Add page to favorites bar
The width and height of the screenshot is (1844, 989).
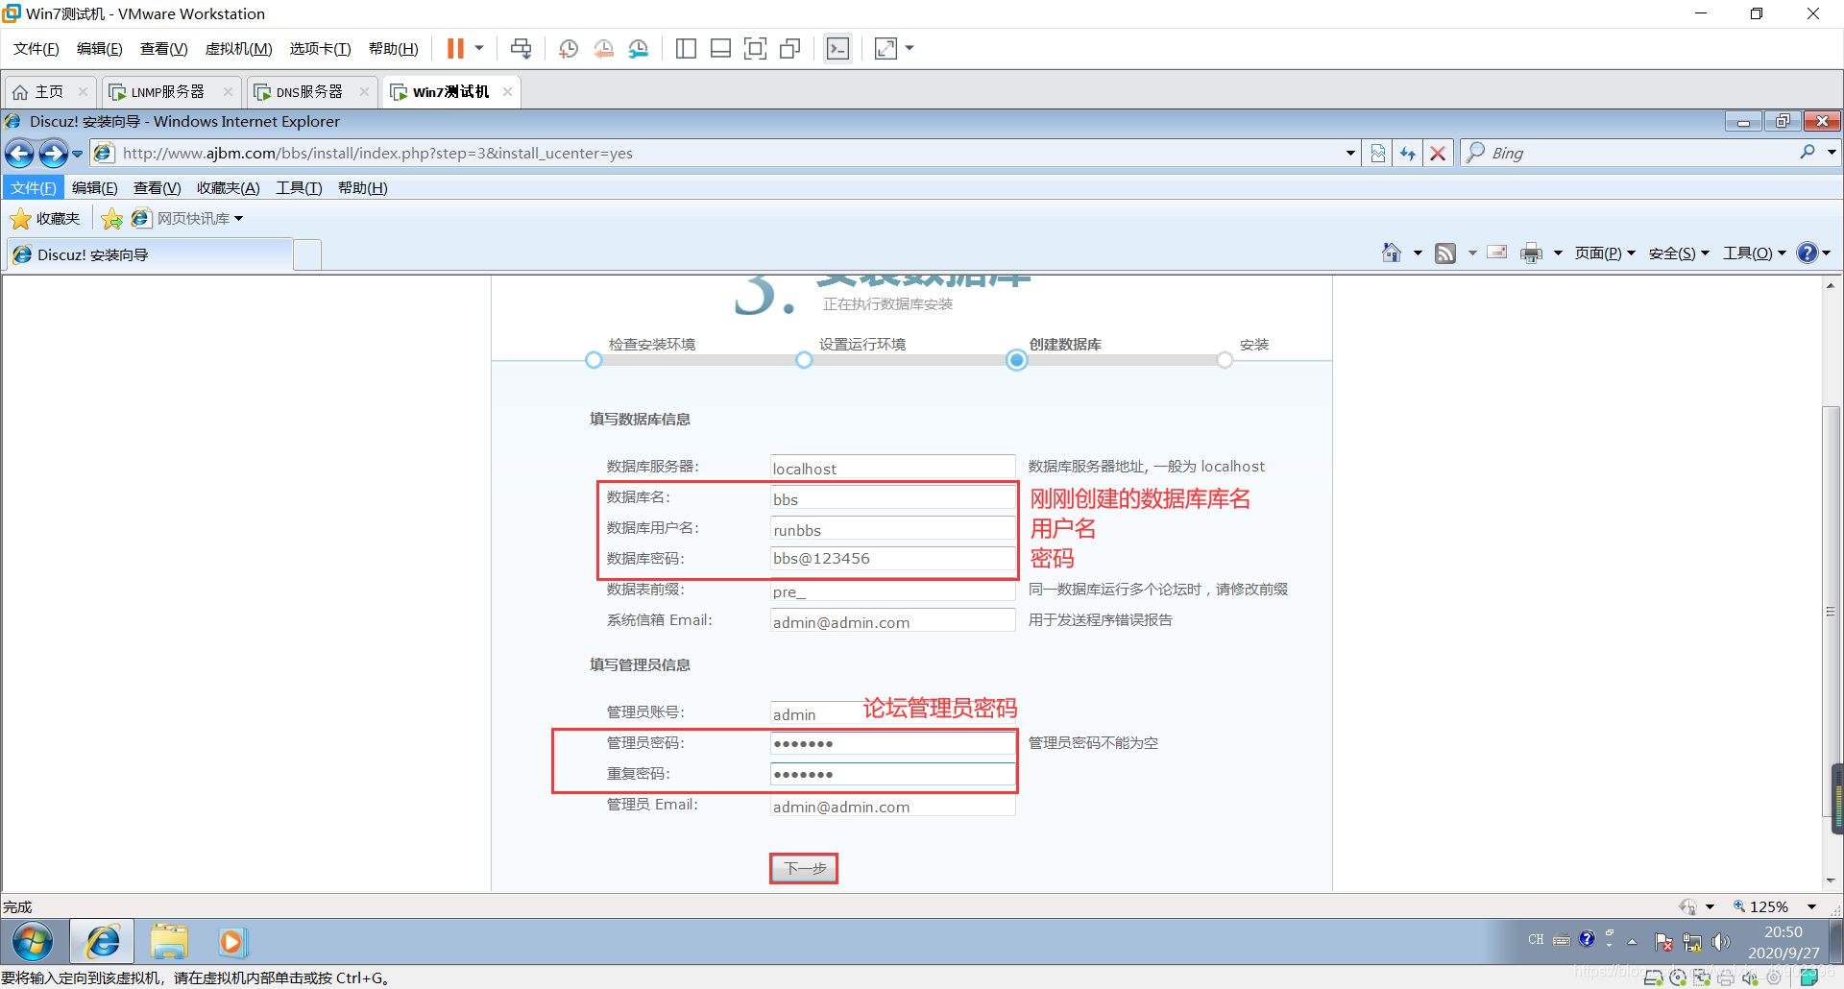click(112, 219)
